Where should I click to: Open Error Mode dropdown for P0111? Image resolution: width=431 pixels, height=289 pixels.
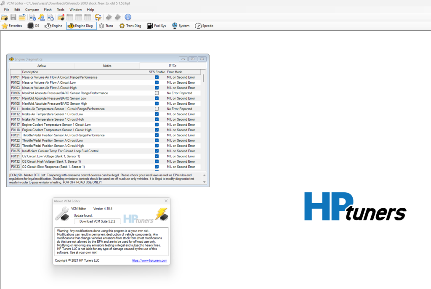point(183,109)
